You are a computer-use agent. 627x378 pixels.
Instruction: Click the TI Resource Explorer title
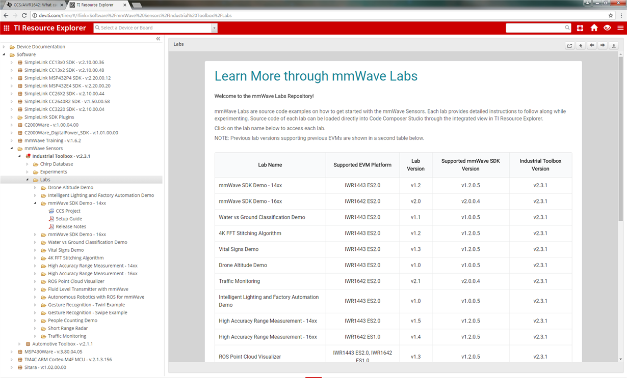pos(50,28)
